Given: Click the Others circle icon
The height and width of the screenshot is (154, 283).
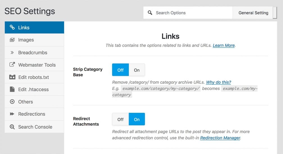Looking at the screenshot, I should click(x=12, y=102).
